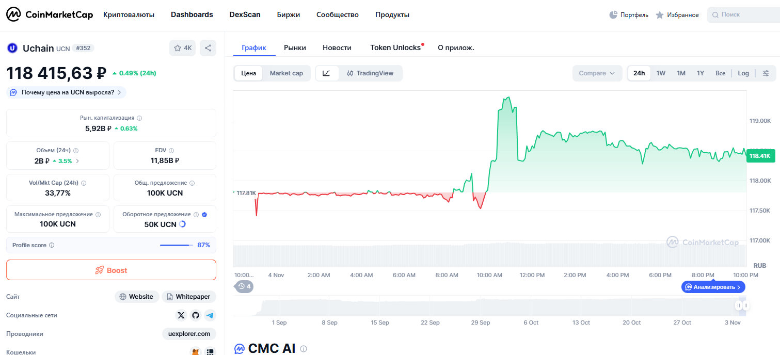Switch to line chart icon view
Viewport: 780px width, 355px height.
pyautogui.click(x=326, y=73)
